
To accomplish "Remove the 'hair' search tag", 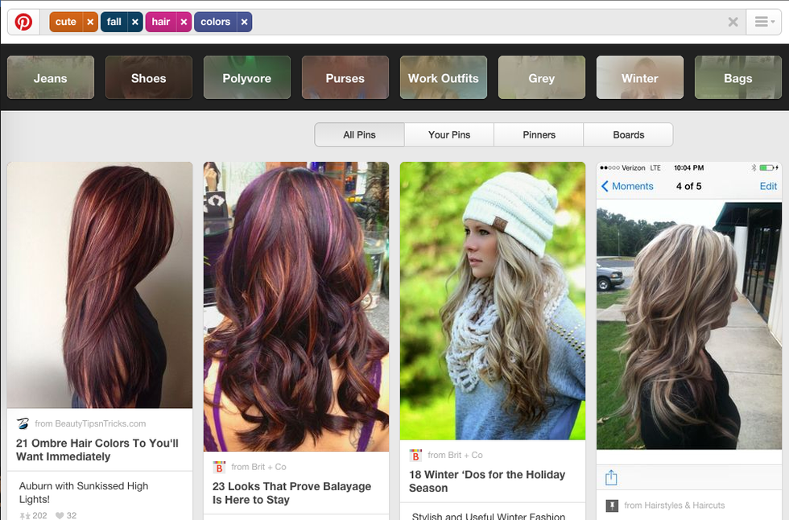I will point(184,22).
